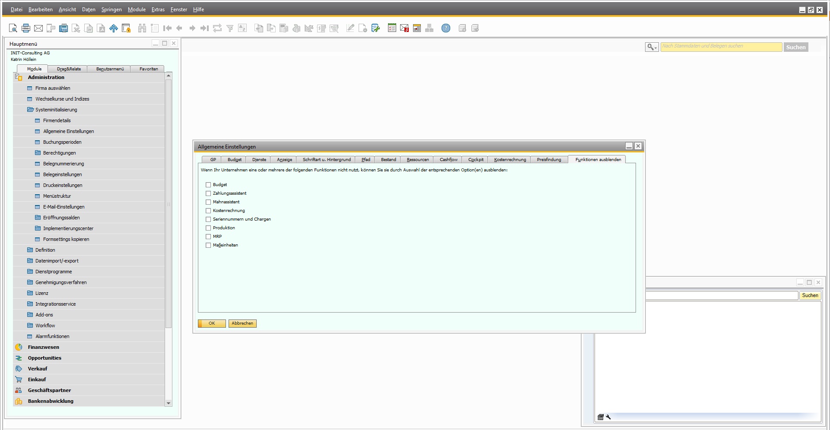
Task: Click the filter funnel toolbar icon
Action: pos(230,28)
